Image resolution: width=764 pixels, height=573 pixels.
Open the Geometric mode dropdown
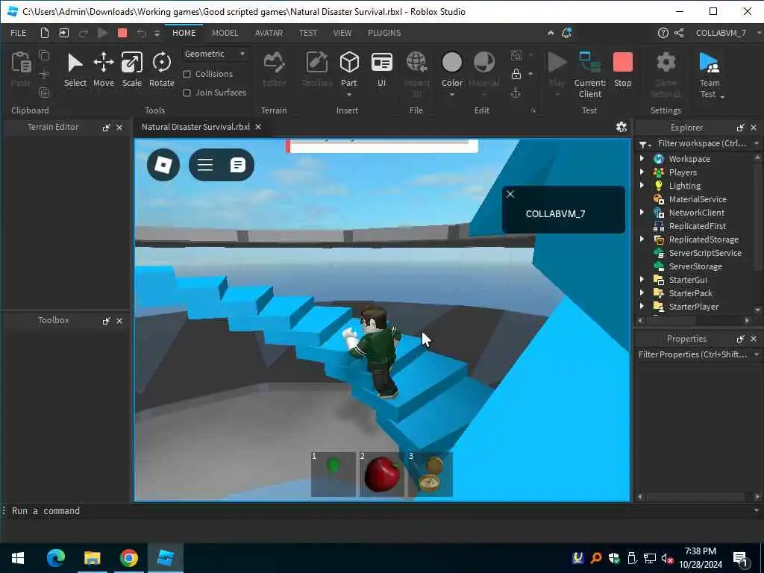(215, 54)
